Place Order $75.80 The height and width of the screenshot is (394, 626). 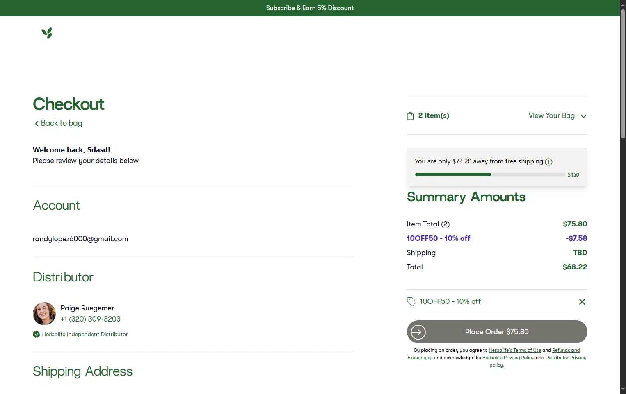click(x=497, y=332)
